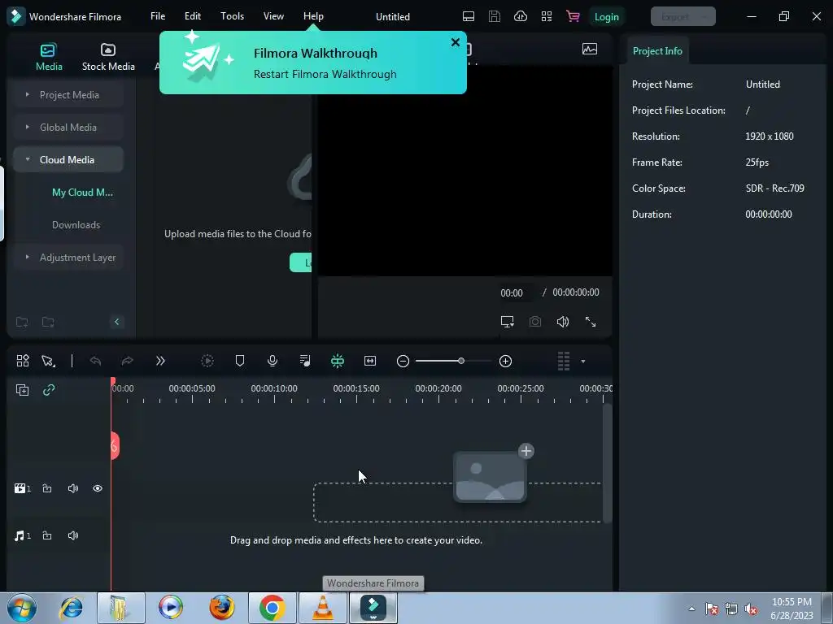
Task: Open the preview scope/histogram icon
Action: [x=590, y=50]
